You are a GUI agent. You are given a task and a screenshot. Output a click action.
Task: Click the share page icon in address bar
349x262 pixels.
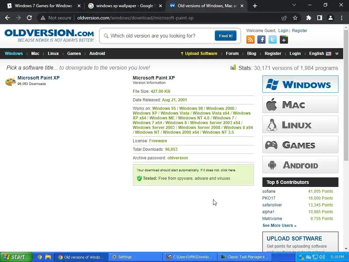[x=284, y=18]
